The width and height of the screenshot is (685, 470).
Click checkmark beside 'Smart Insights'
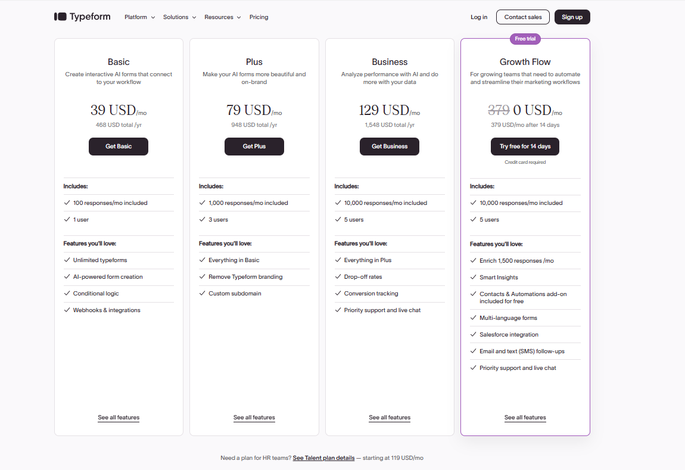473,276
